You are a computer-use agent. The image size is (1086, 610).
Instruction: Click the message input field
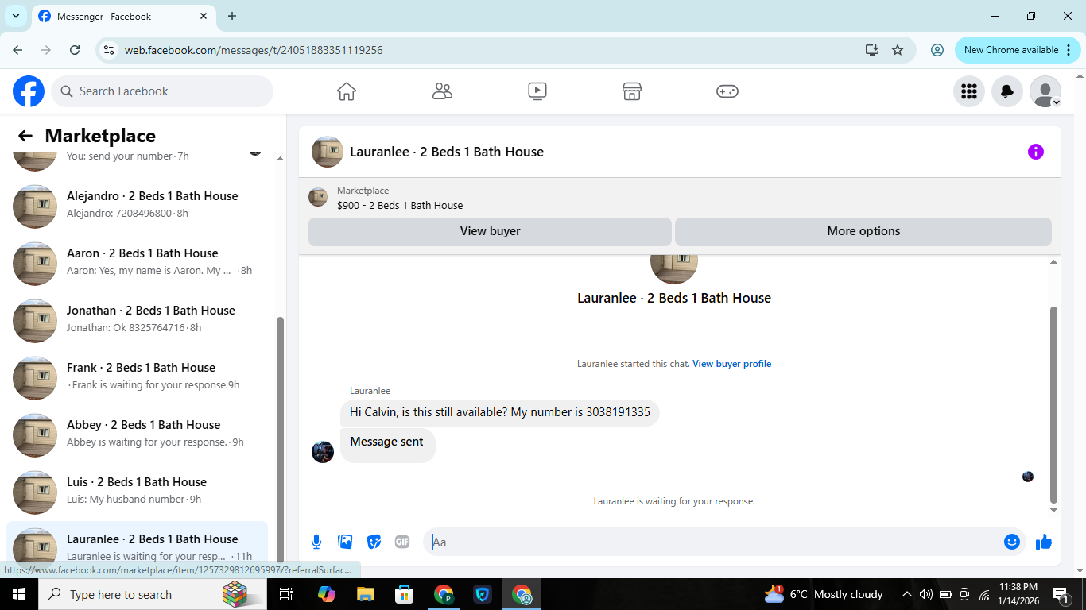(x=716, y=542)
